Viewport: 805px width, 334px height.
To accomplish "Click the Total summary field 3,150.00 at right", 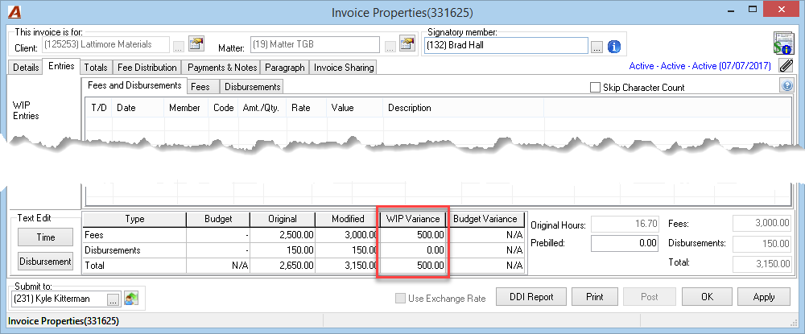I will point(762,264).
